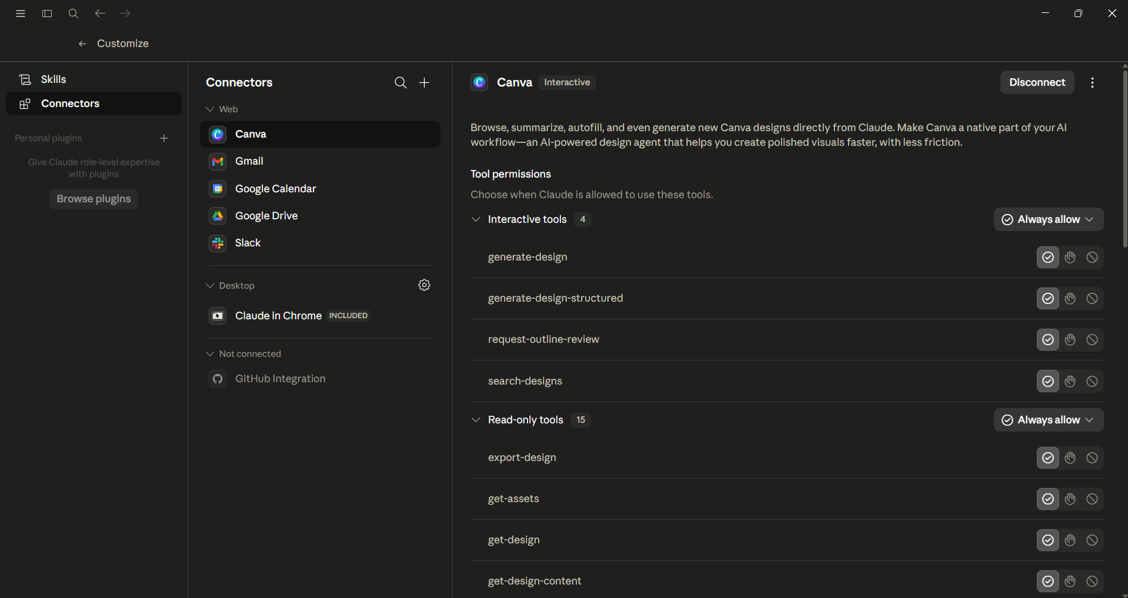The image size is (1128, 598).
Task: Click the Skills icon in sidebar
Action: [x=25, y=79]
